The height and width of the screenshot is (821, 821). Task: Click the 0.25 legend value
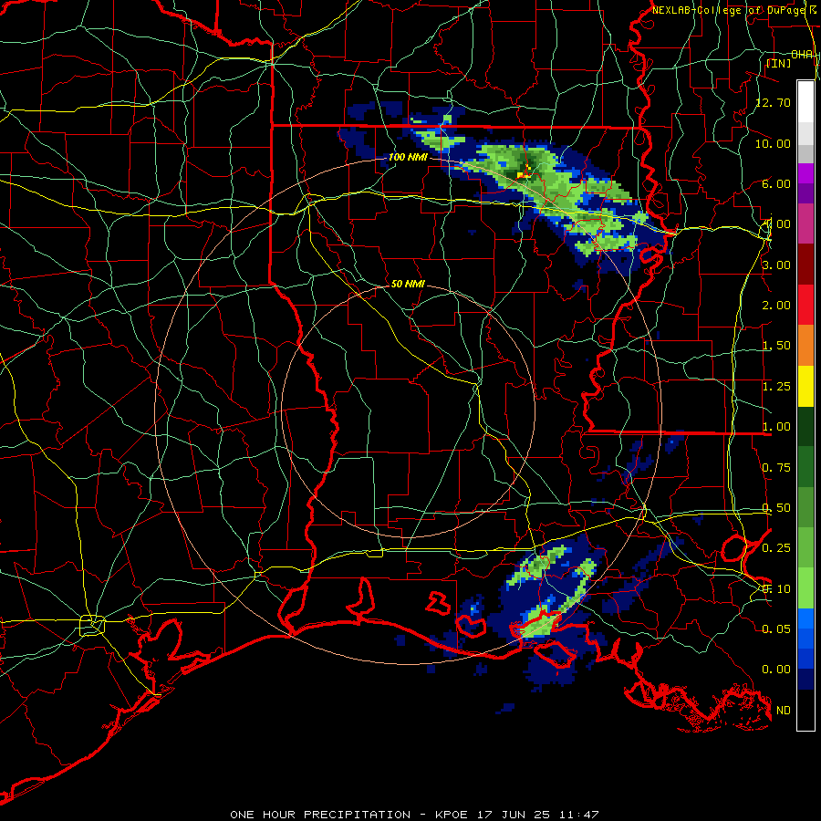[x=776, y=548]
